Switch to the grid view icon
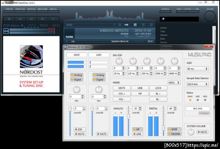This screenshot has width=220, height=149. point(135,25)
